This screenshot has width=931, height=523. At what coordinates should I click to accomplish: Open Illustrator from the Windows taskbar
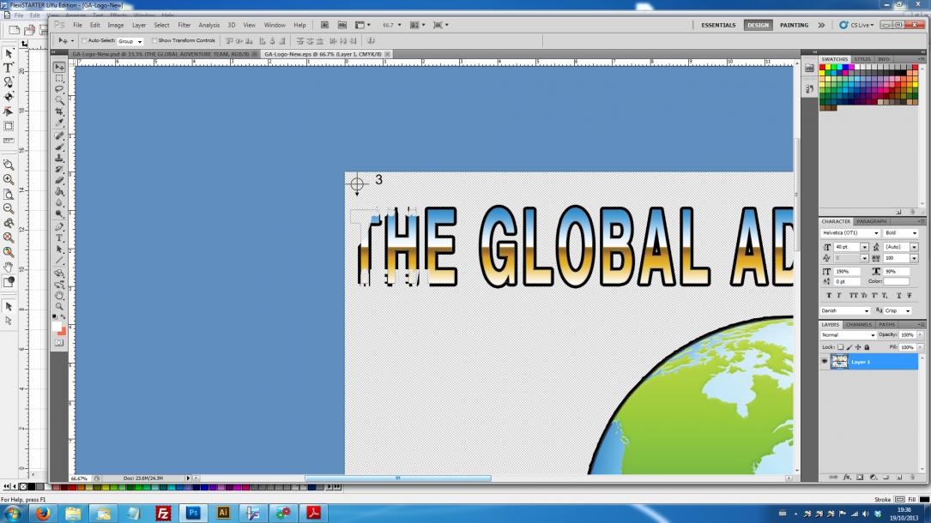click(223, 513)
